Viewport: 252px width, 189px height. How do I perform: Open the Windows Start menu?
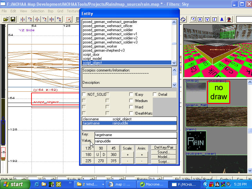coord(14,184)
